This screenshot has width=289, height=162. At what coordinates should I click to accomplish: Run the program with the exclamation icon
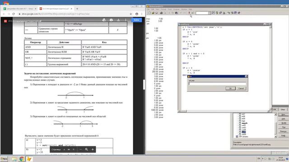[189, 13]
